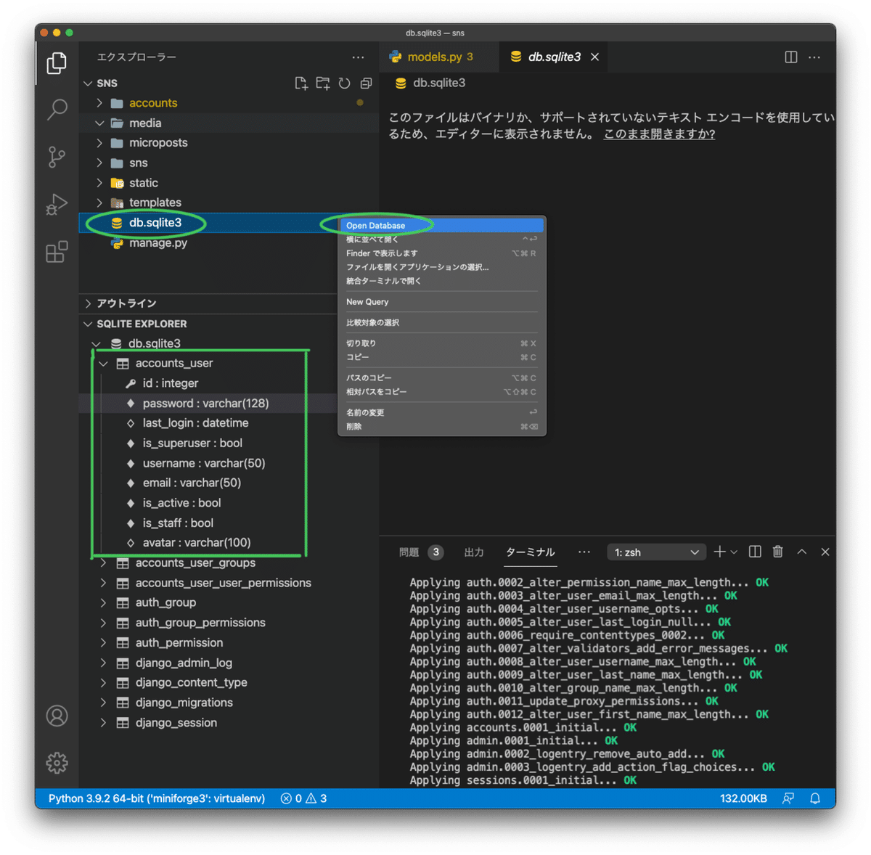The image size is (871, 855).
Task: Click Python 3.9.2 interpreter in status bar
Action: [157, 798]
